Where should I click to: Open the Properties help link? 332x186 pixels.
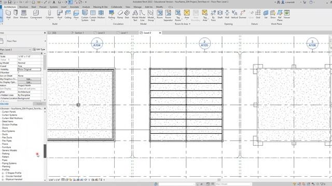click(4, 103)
